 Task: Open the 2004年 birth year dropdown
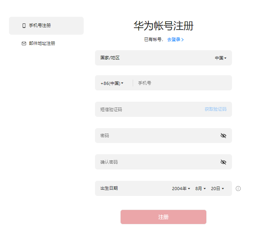point(181,189)
